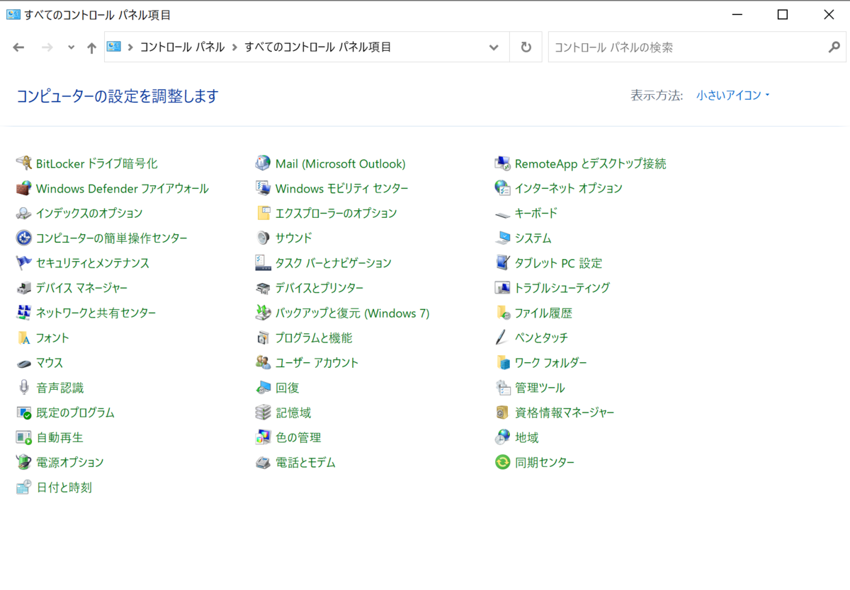The height and width of the screenshot is (590, 850).
Task: Refresh the control panel view
Action: pyautogui.click(x=526, y=47)
